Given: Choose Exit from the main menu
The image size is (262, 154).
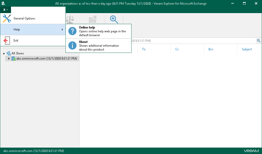Looking at the screenshot, I should (x=33, y=41).
